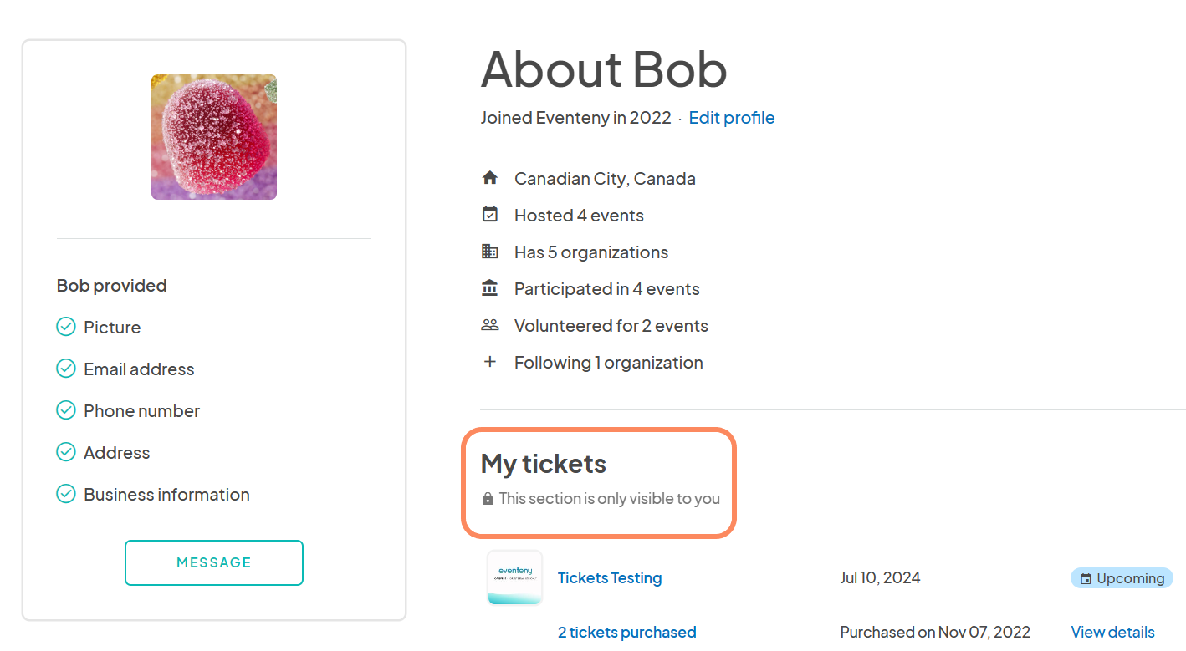
Task: Click the MESSAGE button
Action: [213, 562]
